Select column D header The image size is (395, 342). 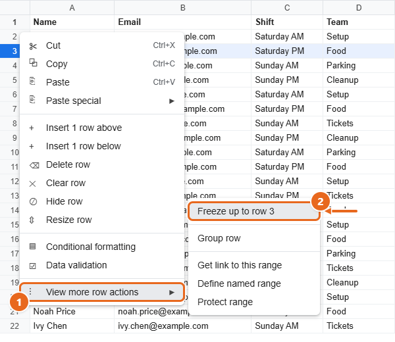tap(359, 7)
